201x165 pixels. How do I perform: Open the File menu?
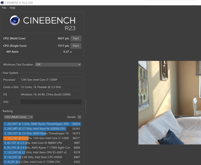[x=4, y=8]
